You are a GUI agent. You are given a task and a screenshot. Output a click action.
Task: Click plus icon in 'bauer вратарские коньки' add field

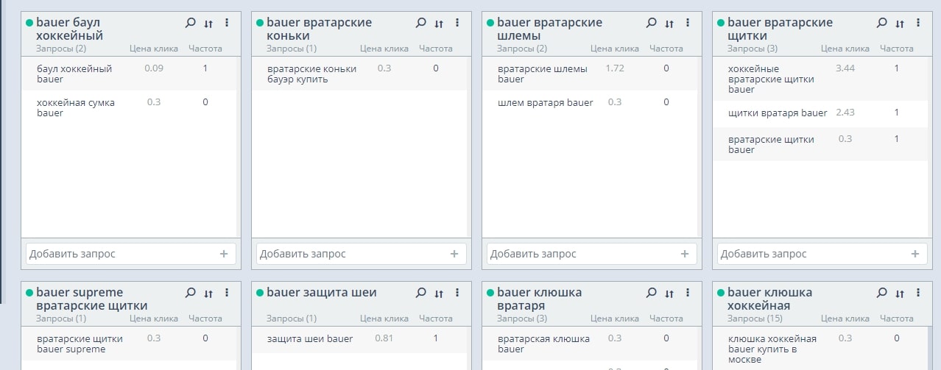tap(454, 254)
